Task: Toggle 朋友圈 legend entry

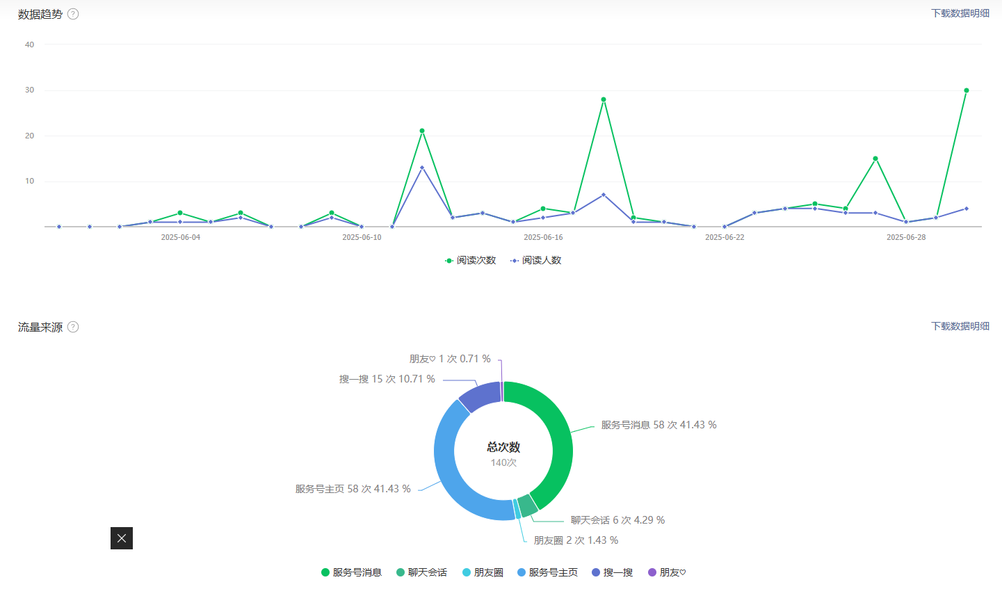Action: click(x=483, y=572)
